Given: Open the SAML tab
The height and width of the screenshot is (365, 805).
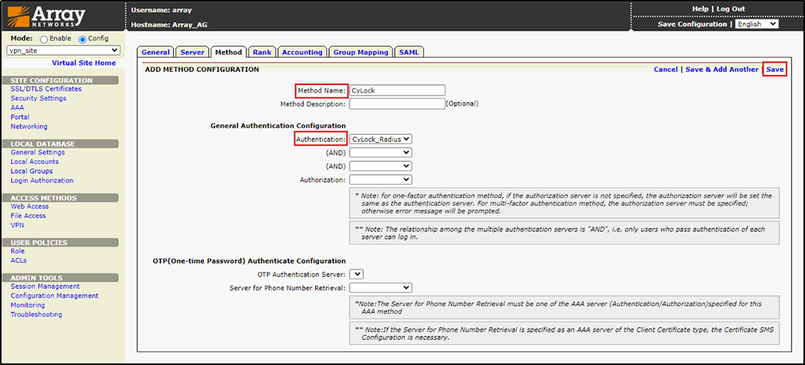Looking at the screenshot, I should 409,52.
